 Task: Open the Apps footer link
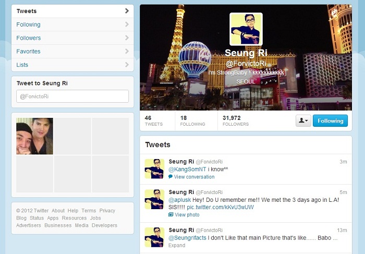click(x=53, y=218)
